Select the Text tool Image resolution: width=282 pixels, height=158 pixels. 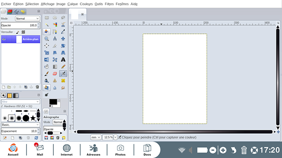tap(63, 60)
